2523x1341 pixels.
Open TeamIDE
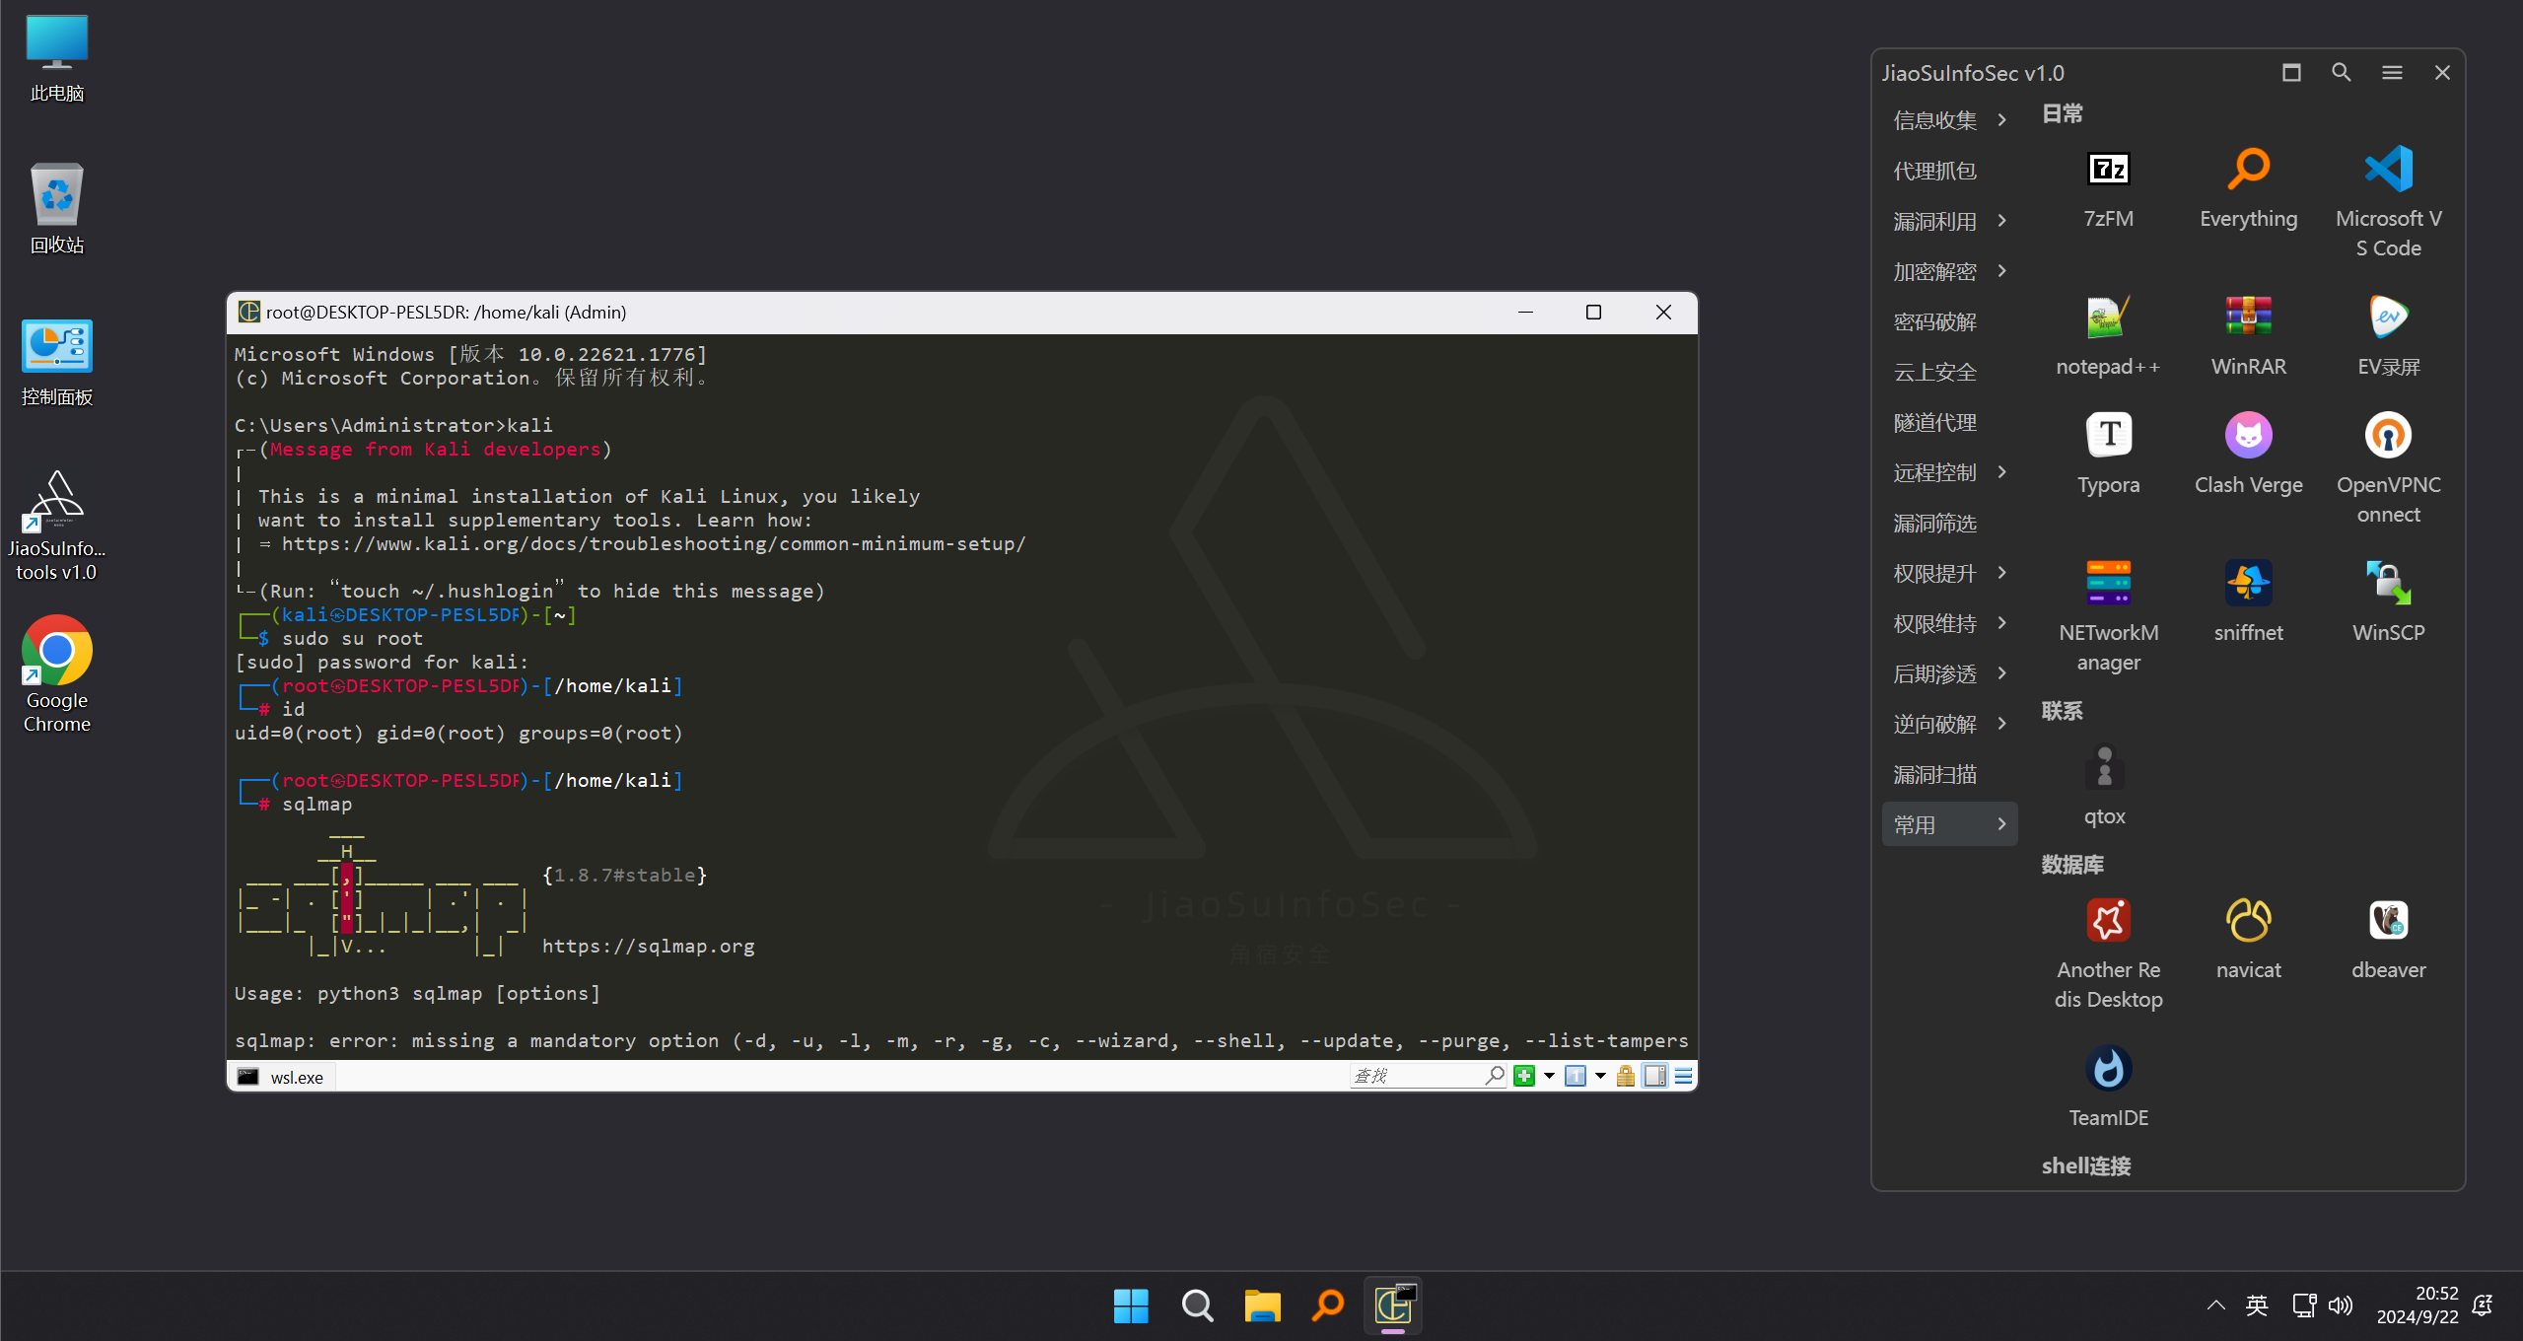click(2108, 1089)
